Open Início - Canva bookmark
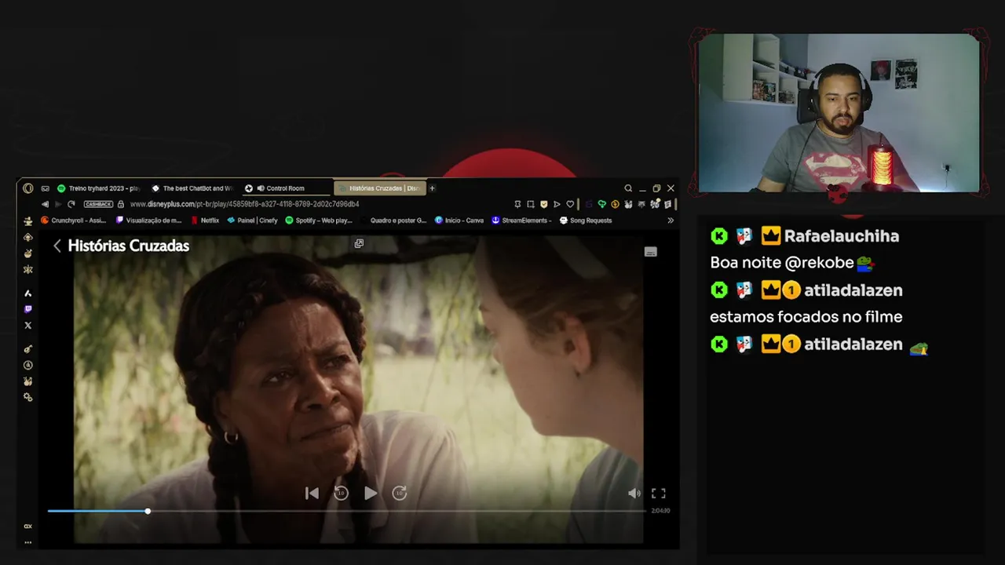This screenshot has width=1005, height=565. [459, 221]
